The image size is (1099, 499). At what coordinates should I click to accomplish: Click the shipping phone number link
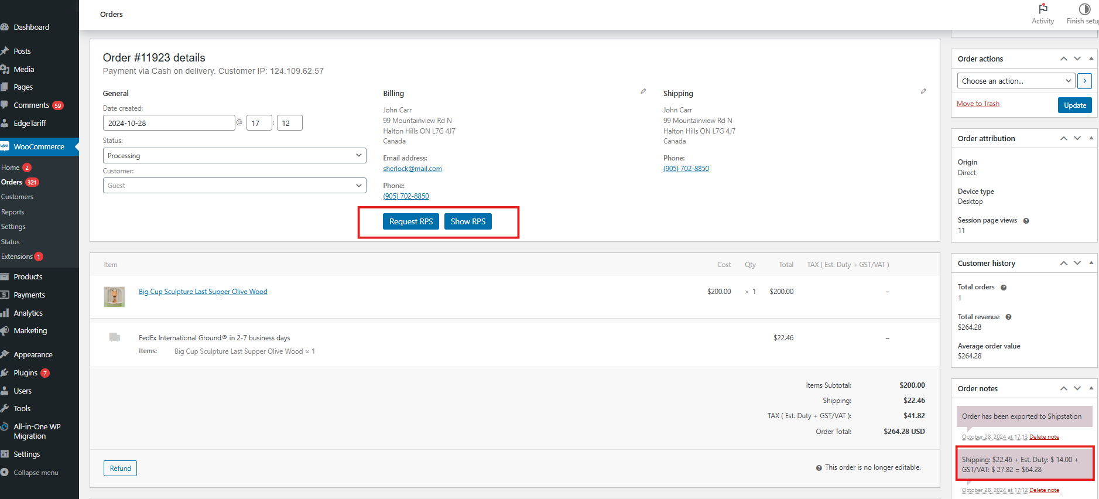pos(686,169)
